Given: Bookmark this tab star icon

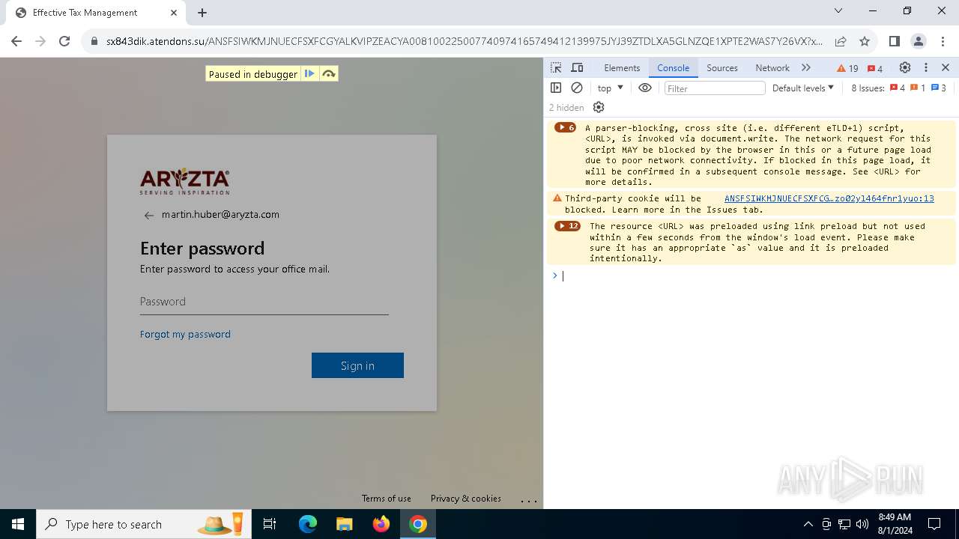Looking at the screenshot, I should [865, 41].
